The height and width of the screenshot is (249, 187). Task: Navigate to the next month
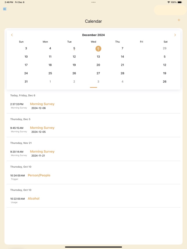(175, 35)
